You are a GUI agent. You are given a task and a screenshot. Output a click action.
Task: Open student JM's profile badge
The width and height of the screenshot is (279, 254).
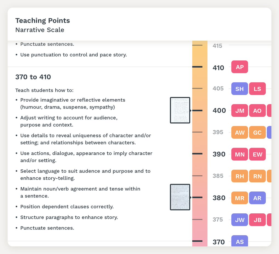click(239, 110)
